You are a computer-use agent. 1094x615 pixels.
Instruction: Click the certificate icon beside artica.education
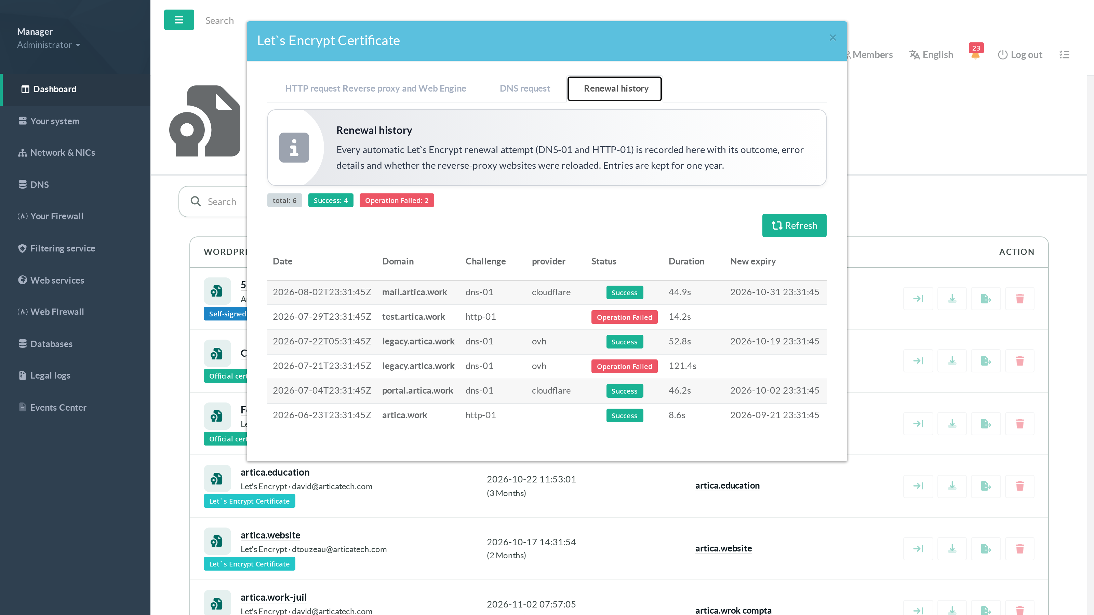pos(217,479)
